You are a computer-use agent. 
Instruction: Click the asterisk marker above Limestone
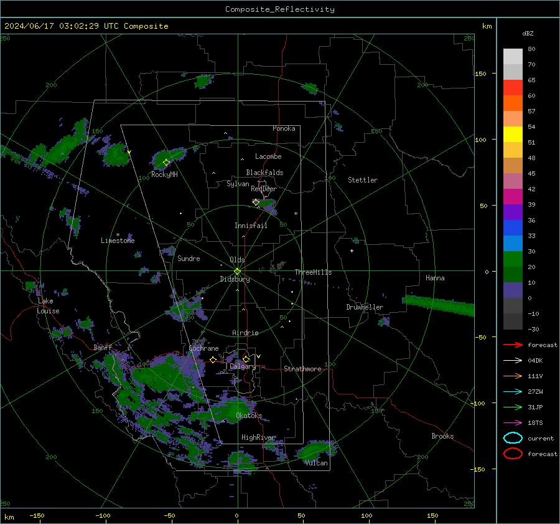tap(118, 235)
